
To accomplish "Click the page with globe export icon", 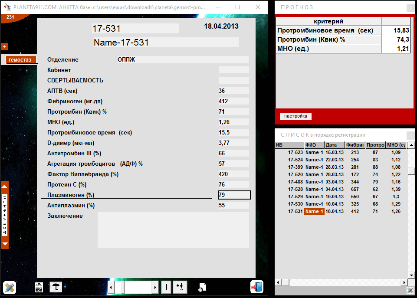I will click(203, 287).
